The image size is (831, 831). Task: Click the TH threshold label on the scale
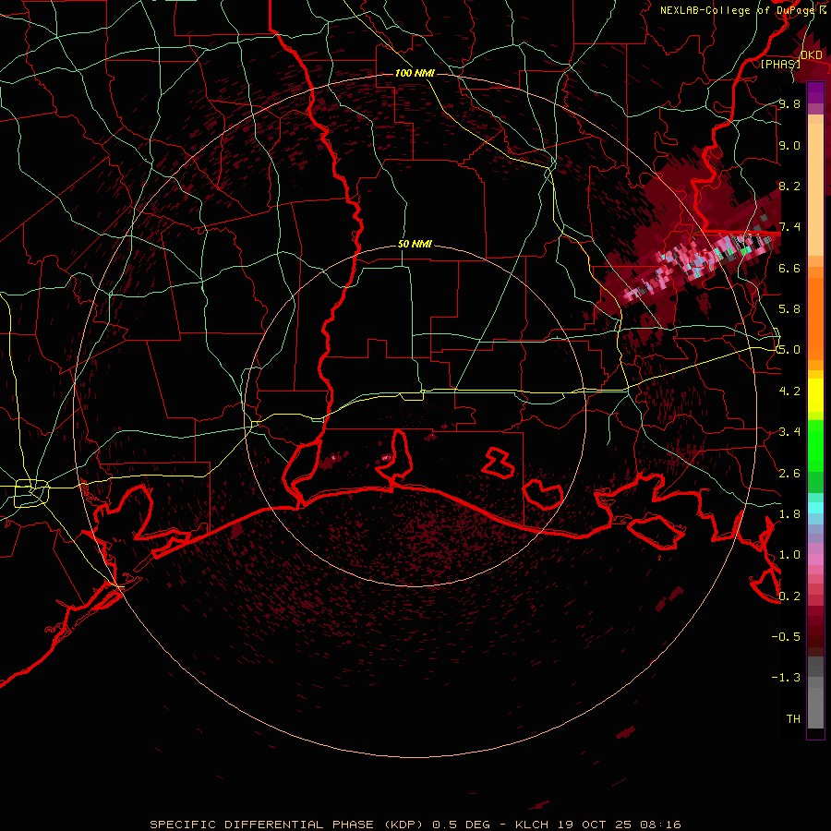(793, 719)
